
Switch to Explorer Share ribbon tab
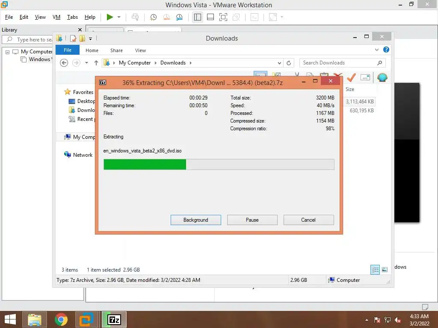(116, 50)
